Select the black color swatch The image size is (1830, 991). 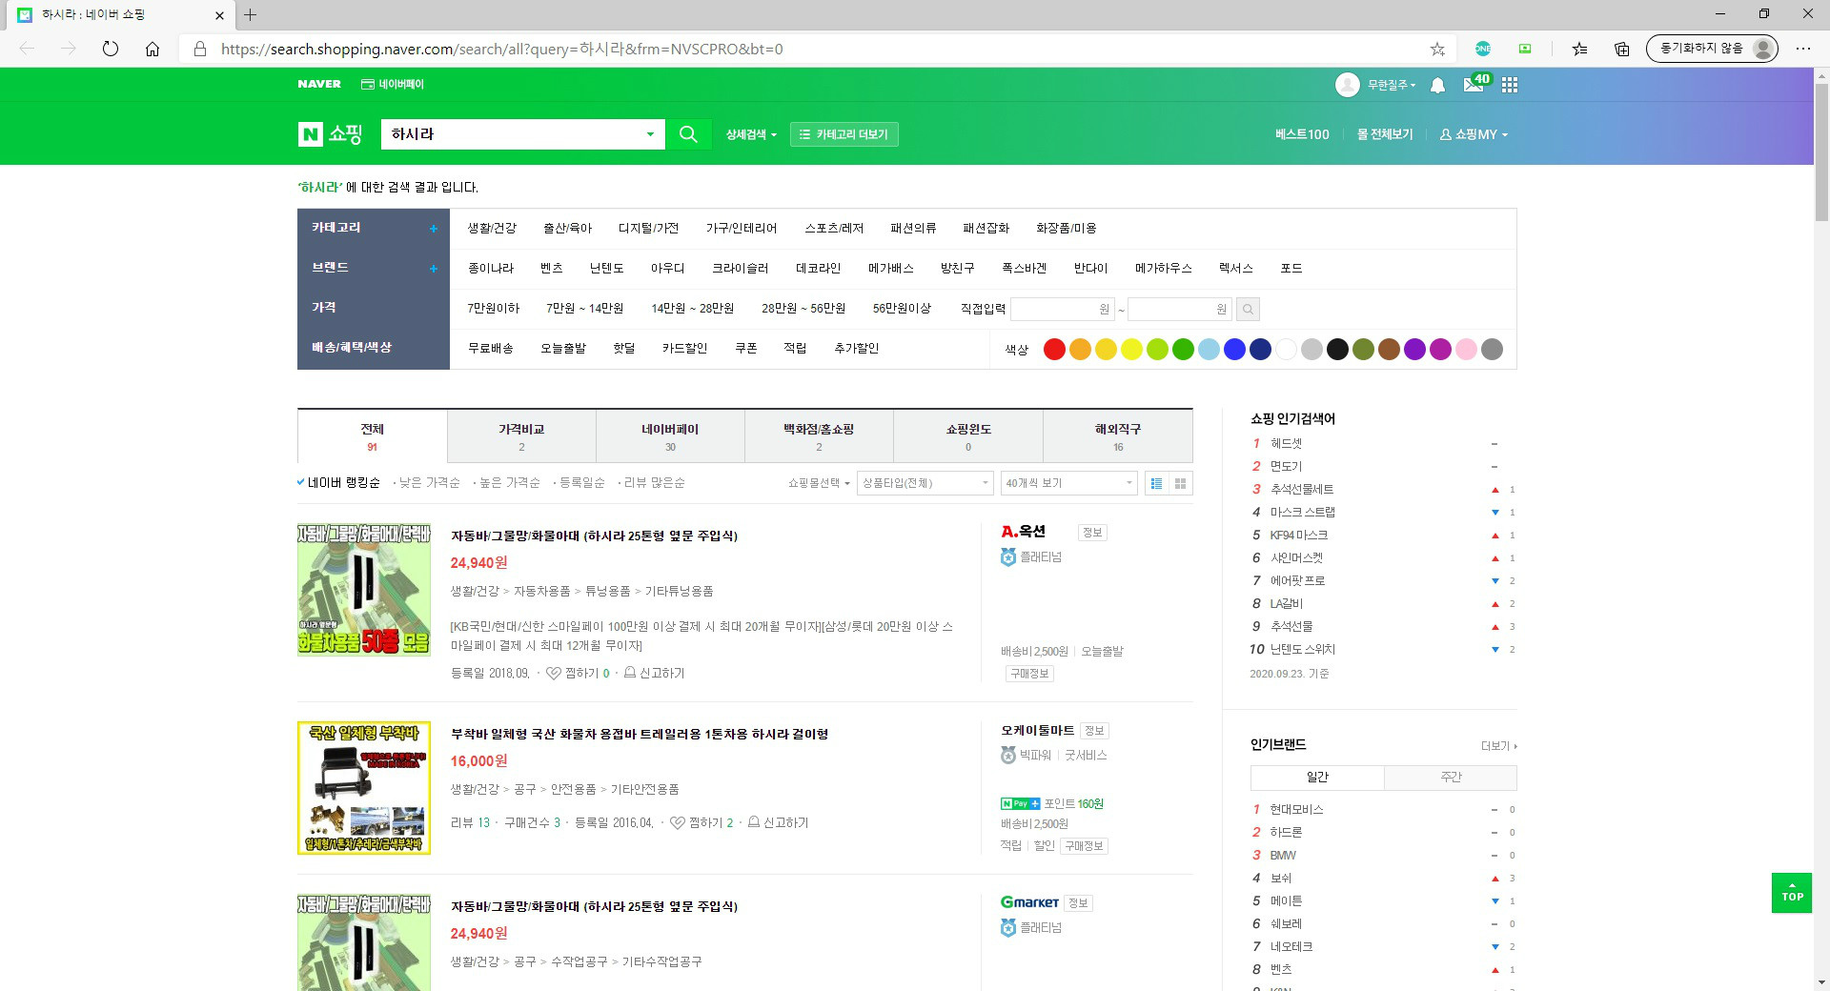point(1337,350)
